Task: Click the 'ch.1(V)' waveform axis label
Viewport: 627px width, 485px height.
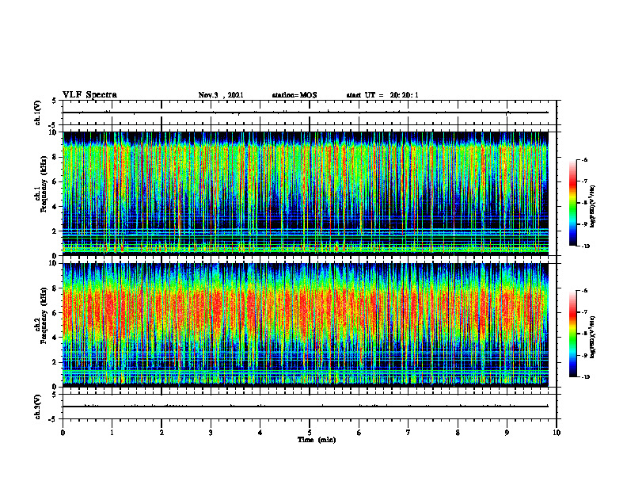Action: pos(37,113)
